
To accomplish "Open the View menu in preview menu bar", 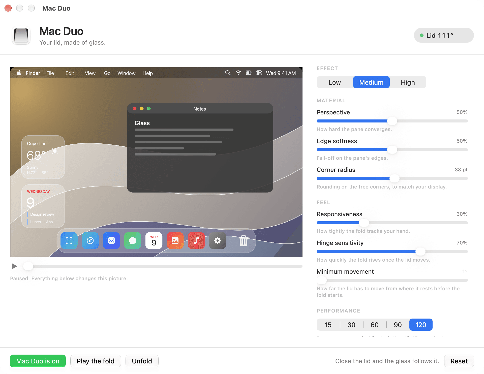I will pos(90,73).
